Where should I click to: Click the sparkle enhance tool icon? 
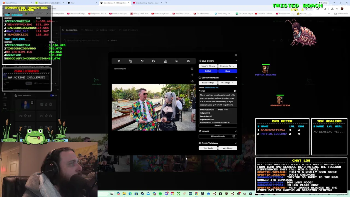142,61
